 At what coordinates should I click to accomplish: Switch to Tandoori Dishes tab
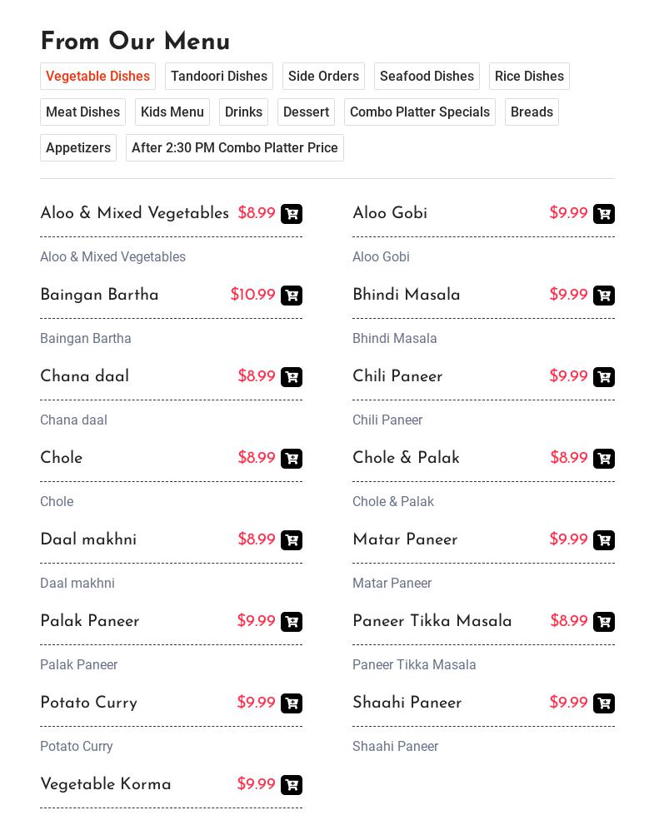219,76
